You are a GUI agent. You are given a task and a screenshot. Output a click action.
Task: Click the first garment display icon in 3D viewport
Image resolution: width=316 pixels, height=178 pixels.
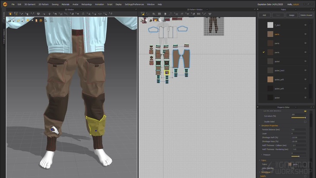(9, 20)
